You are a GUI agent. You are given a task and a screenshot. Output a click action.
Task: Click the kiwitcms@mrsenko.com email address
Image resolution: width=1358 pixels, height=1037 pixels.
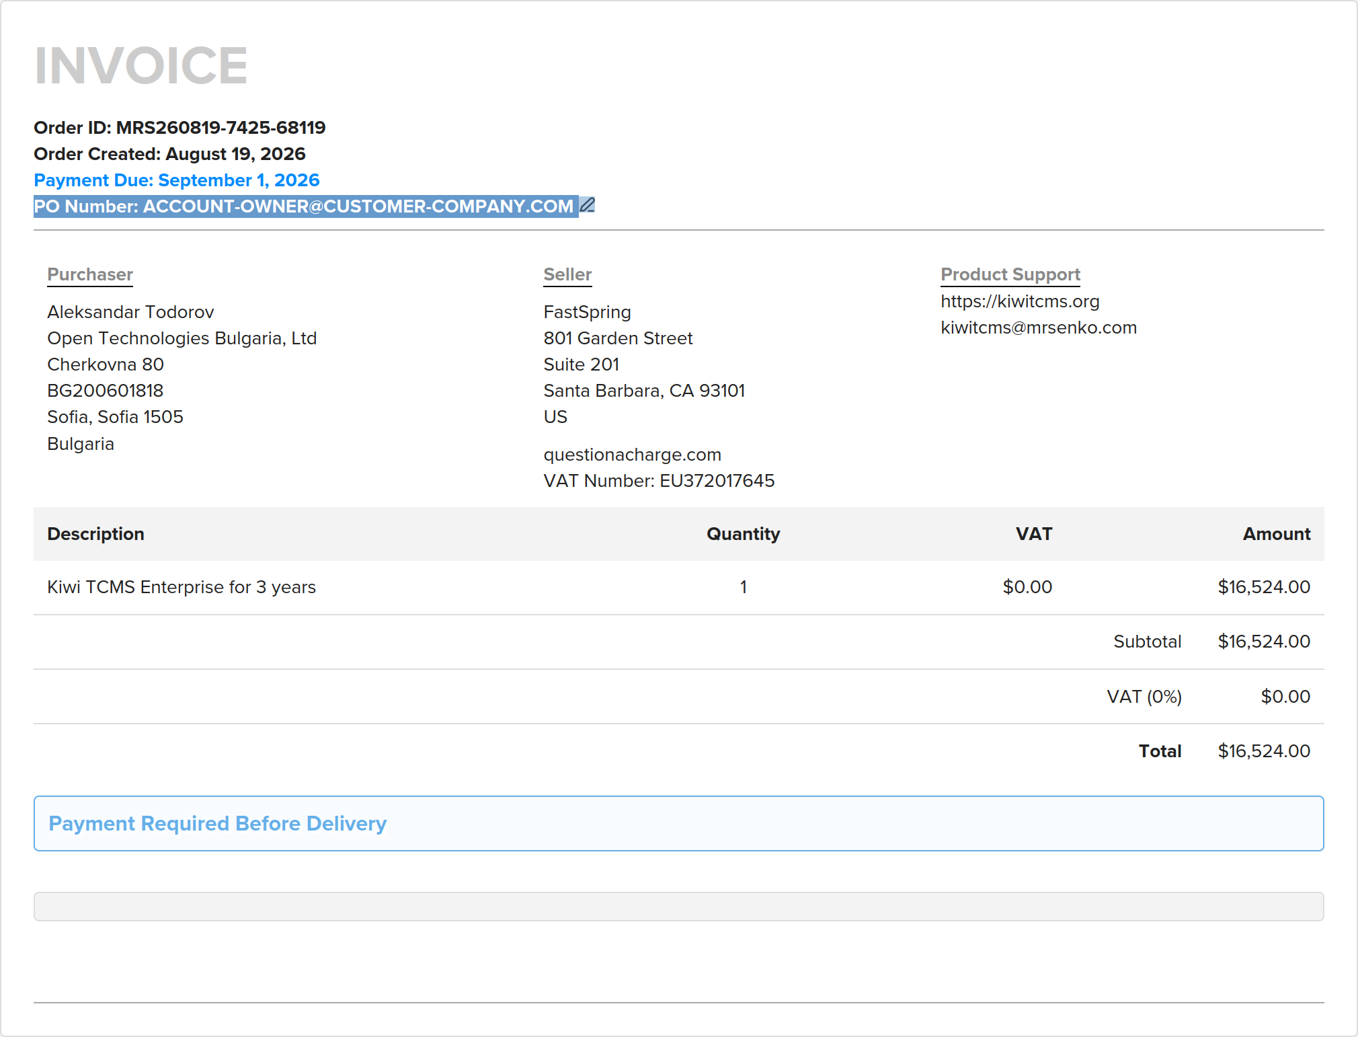[x=1039, y=328]
